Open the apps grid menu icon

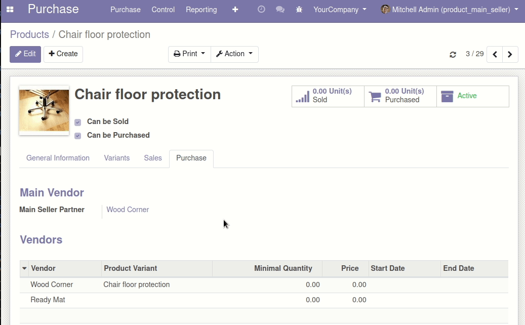pos(10,10)
